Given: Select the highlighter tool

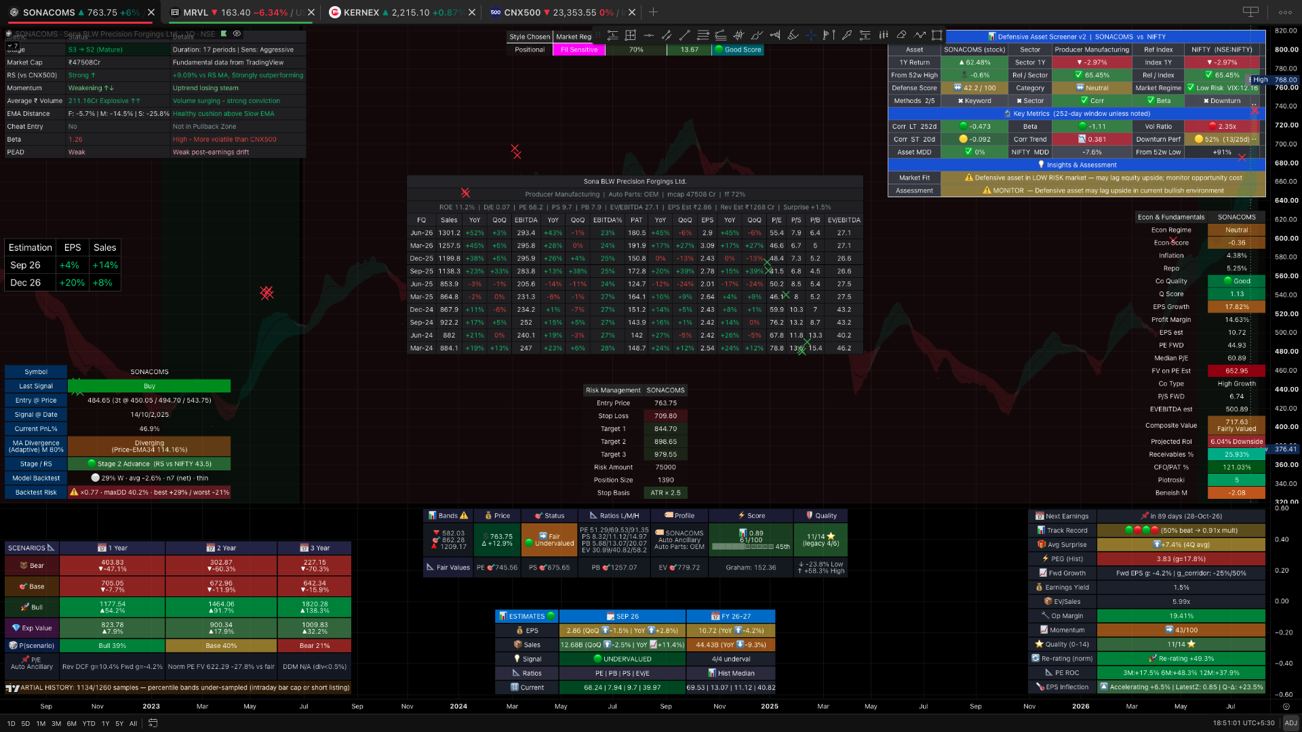Looking at the screenshot, I should 793,35.
